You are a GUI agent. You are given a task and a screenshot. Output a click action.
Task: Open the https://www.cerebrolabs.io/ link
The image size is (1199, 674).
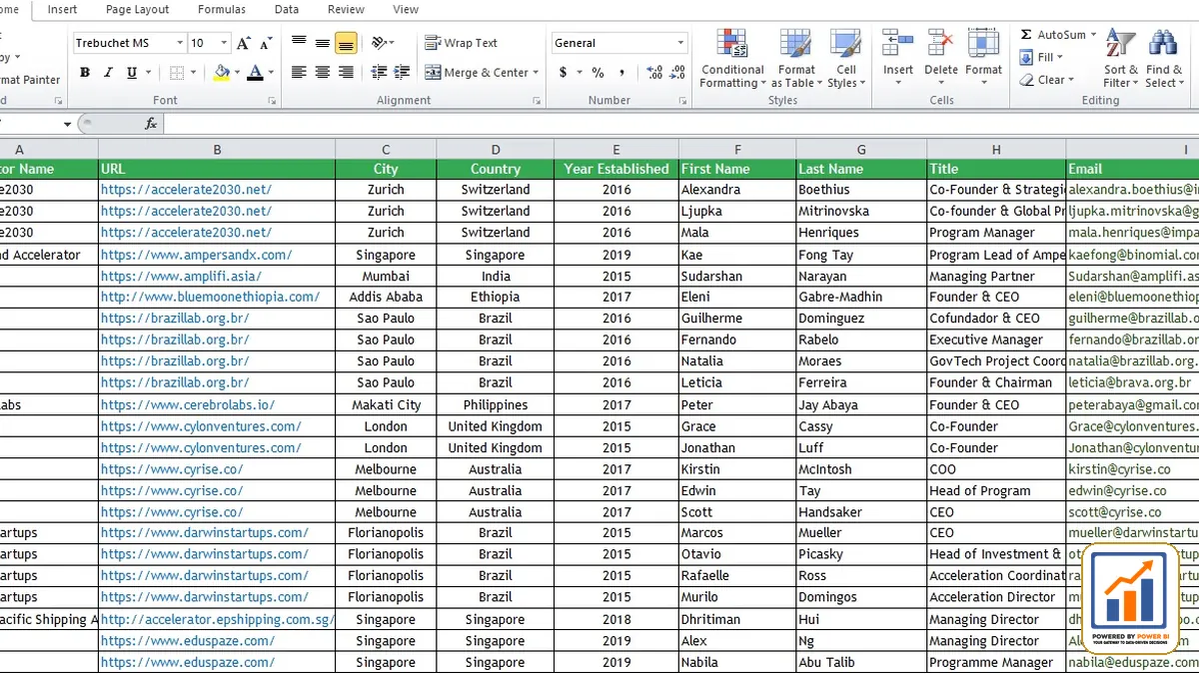(188, 405)
